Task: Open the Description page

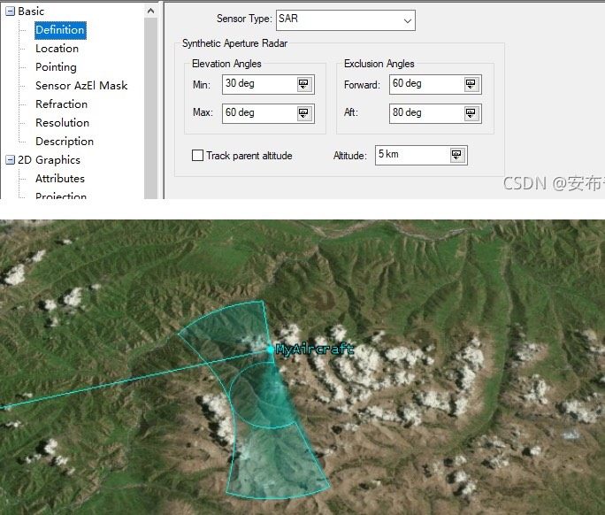Action: tap(65, 142)
